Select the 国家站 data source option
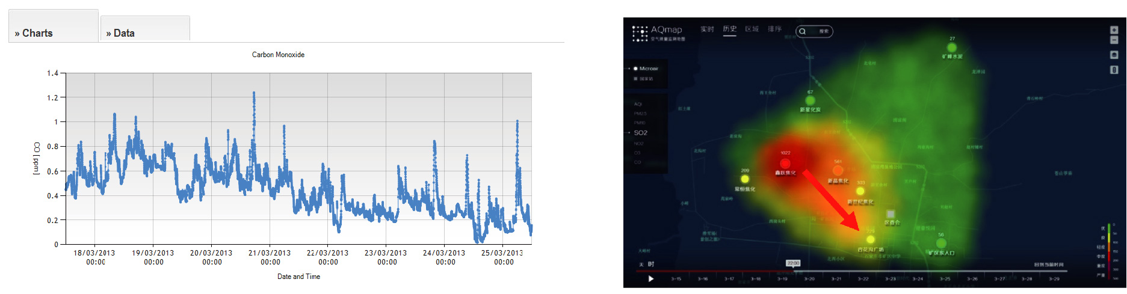This screenshot has height=294, width=1127. click(646, 79)
